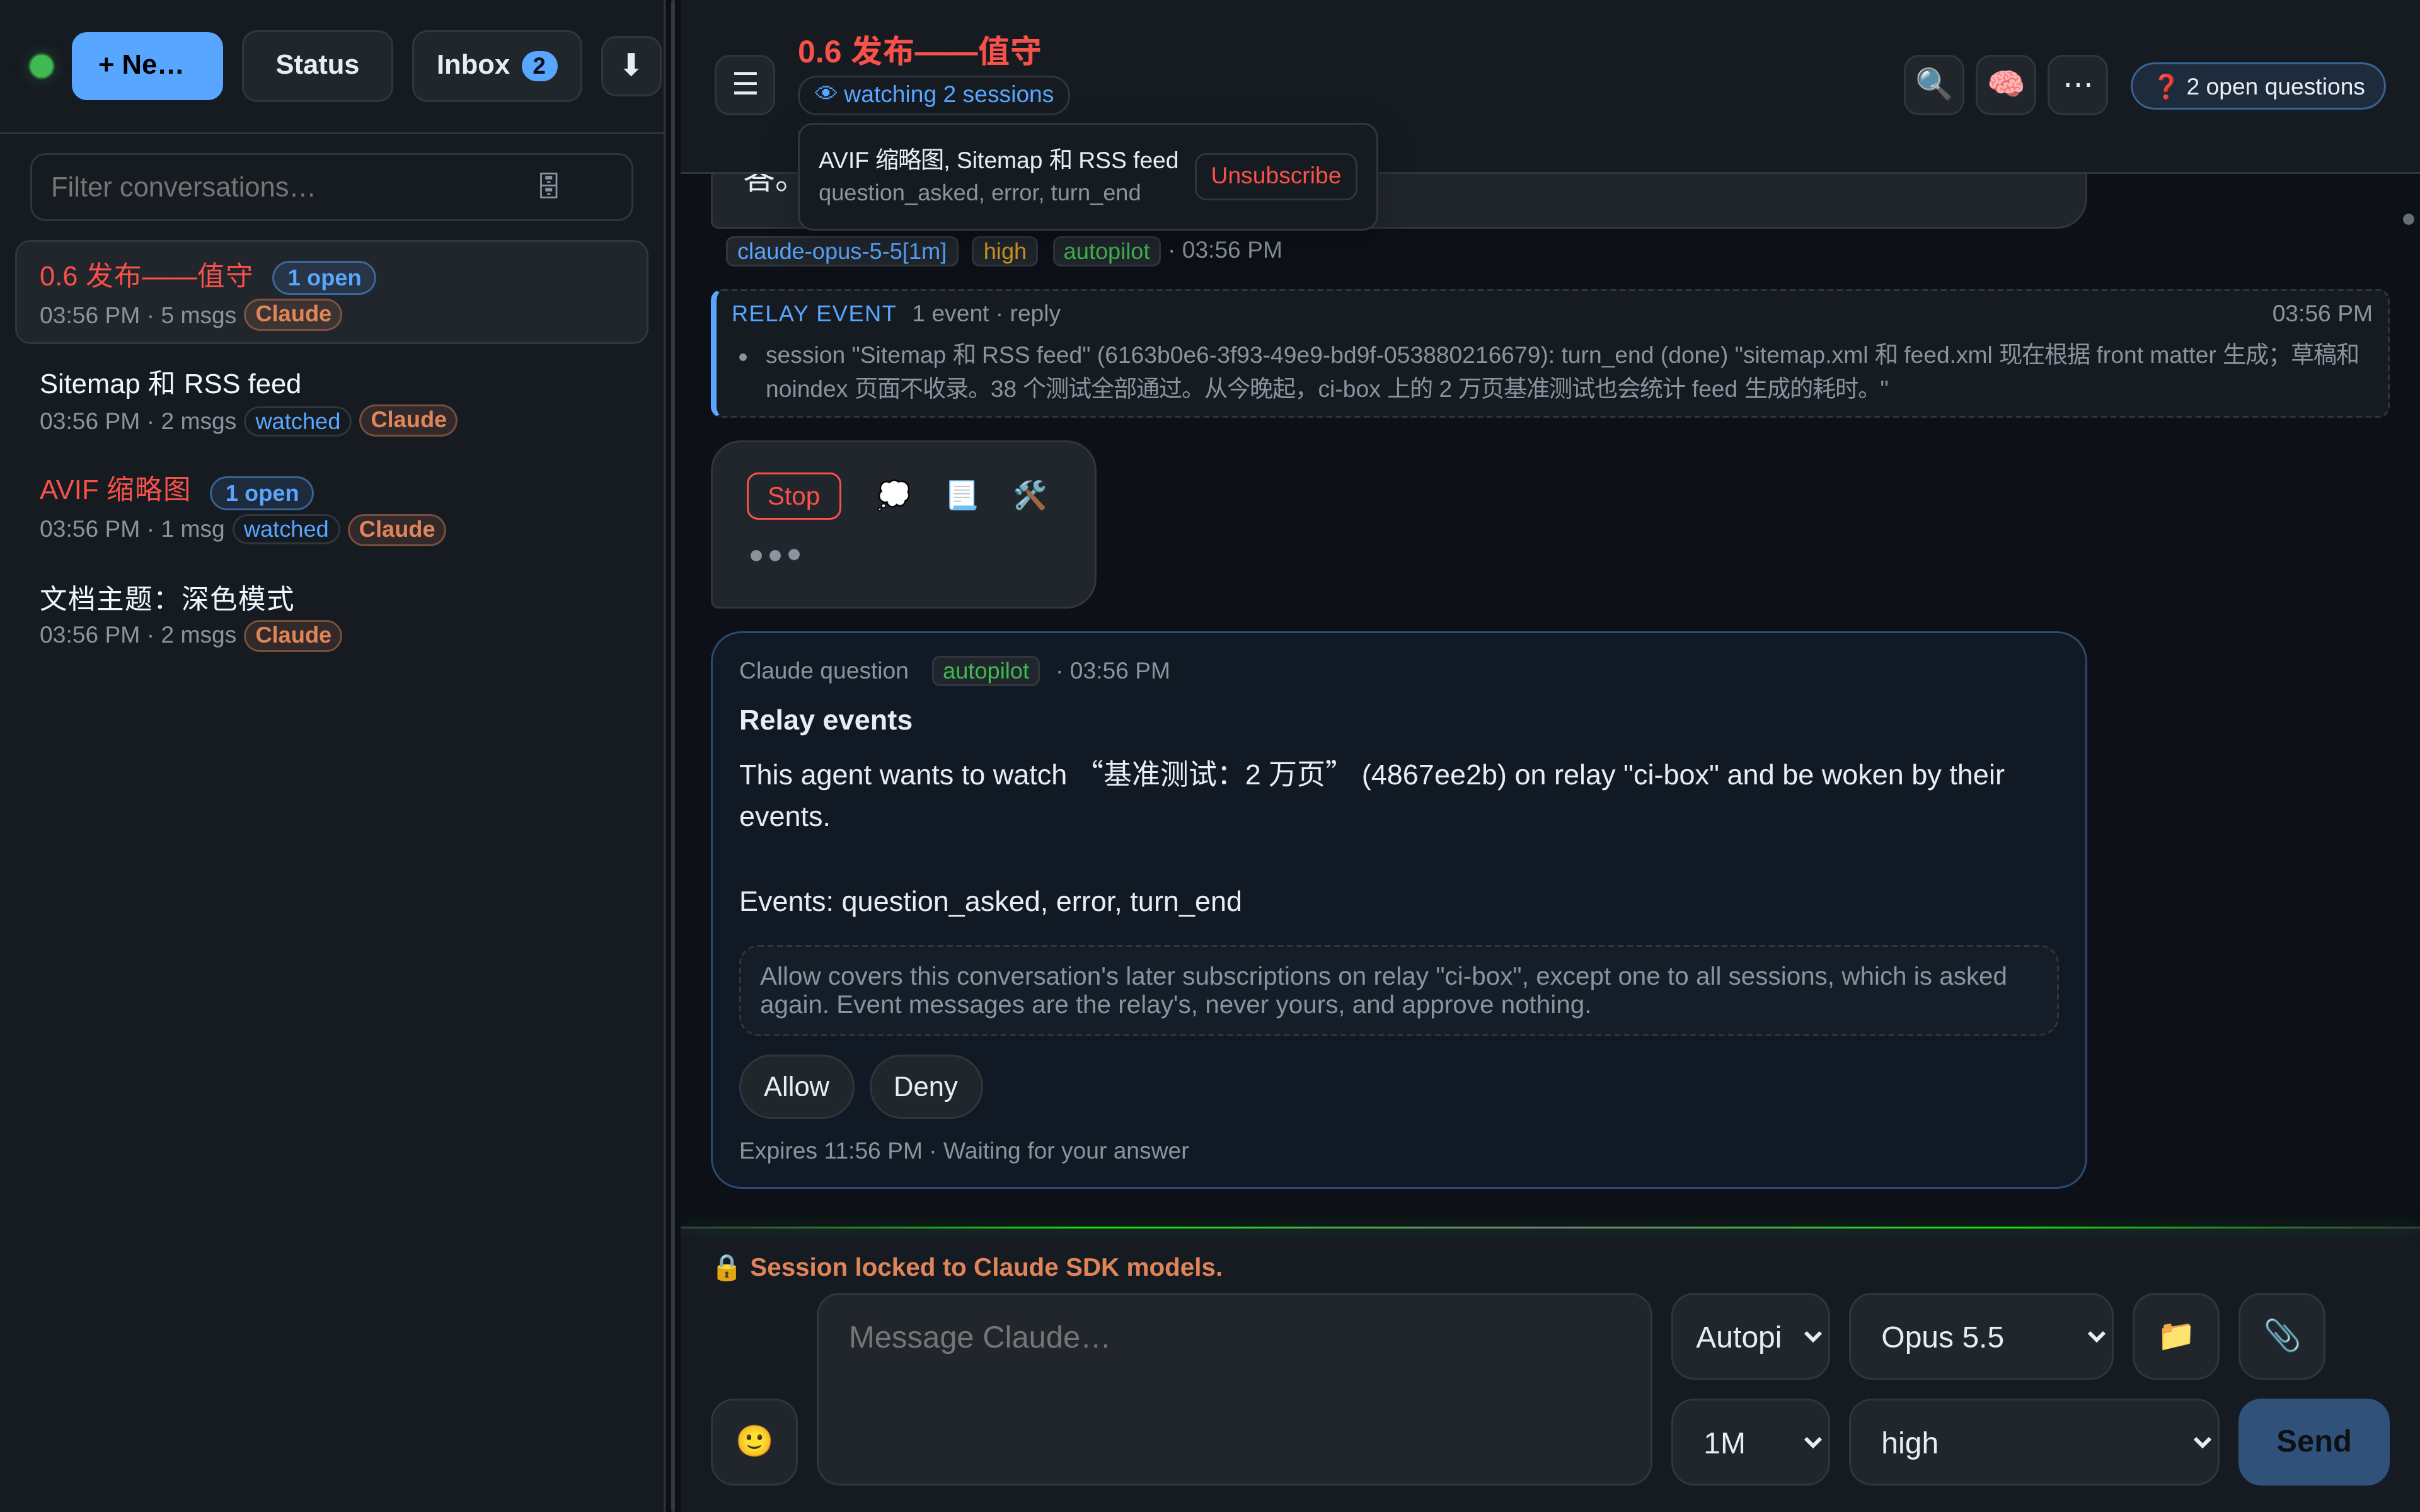The height and width of the screenshot is (1512, 2420).
Task: Click the autopilot tag next to high
Action: point(1106,251)
